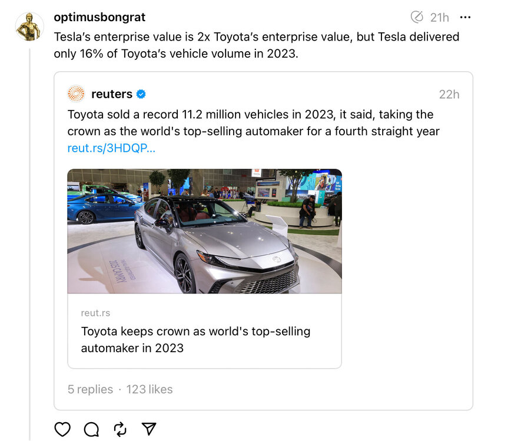511x441 pixels.
Task: Open the silver Toyota Camry photo
Action: (x=204, y=231)
